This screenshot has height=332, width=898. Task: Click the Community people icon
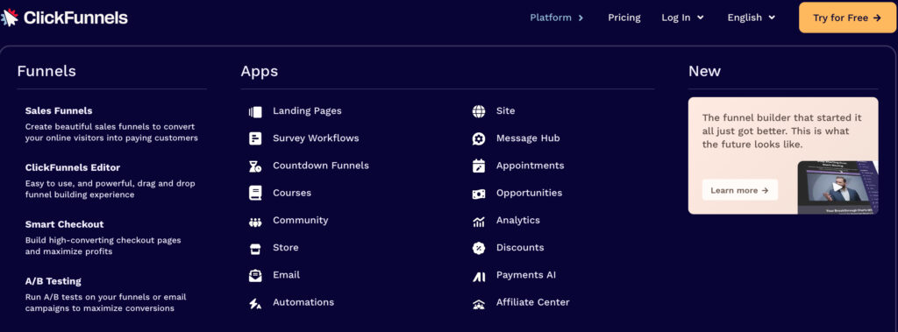pyautogui.click(x=255, y=222)
